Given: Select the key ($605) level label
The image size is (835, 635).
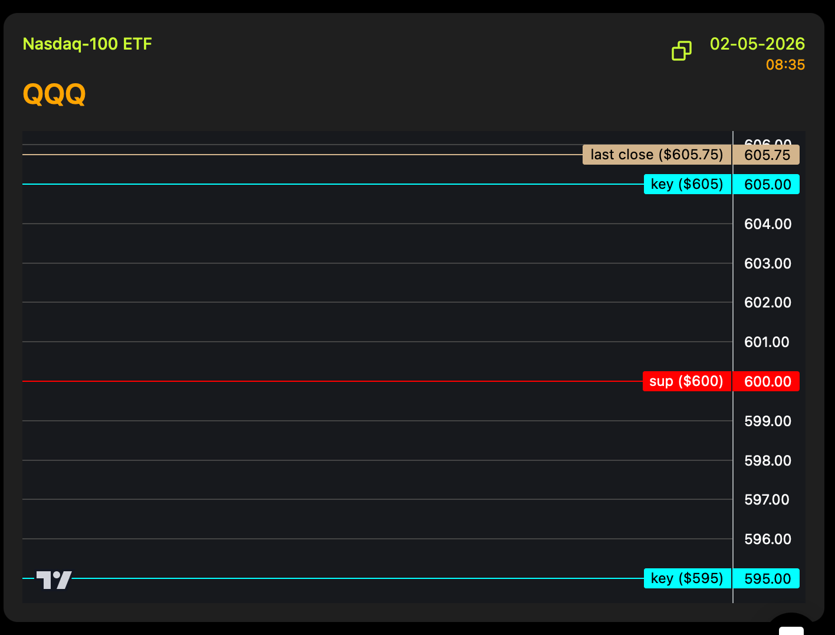Looking at the screenshot, I should pos(687,184).
